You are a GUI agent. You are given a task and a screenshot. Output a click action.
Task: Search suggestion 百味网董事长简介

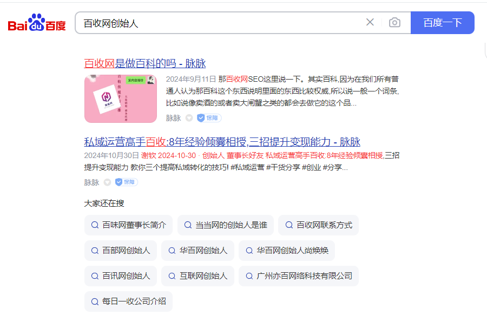(128, 225)
